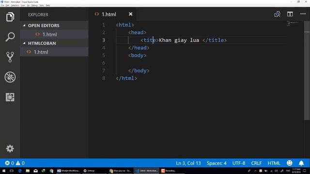The image size is (310, 174).
Task: Open Chrome from the taskbar
Action: (51, 171)
